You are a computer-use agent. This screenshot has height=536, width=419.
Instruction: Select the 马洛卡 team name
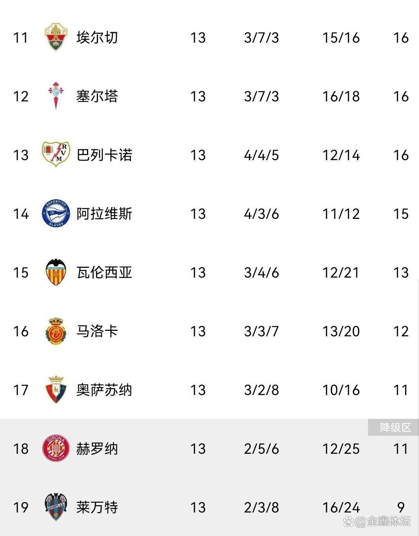click(97, 331)
